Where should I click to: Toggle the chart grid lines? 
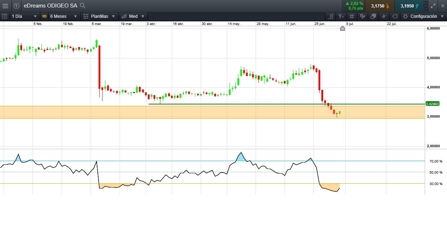click(x=352, y=16)
